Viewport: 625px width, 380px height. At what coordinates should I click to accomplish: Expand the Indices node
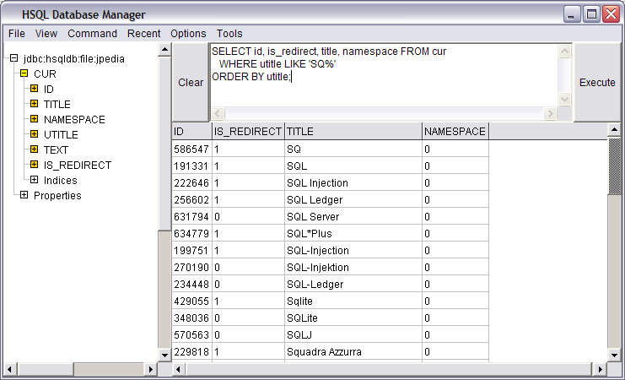click(35, 180)
